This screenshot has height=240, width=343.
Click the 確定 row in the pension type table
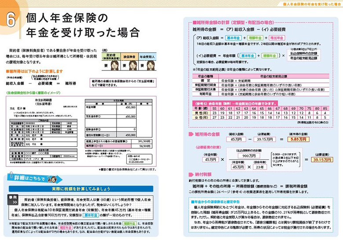pyautogui.click(x=261, y=81)
